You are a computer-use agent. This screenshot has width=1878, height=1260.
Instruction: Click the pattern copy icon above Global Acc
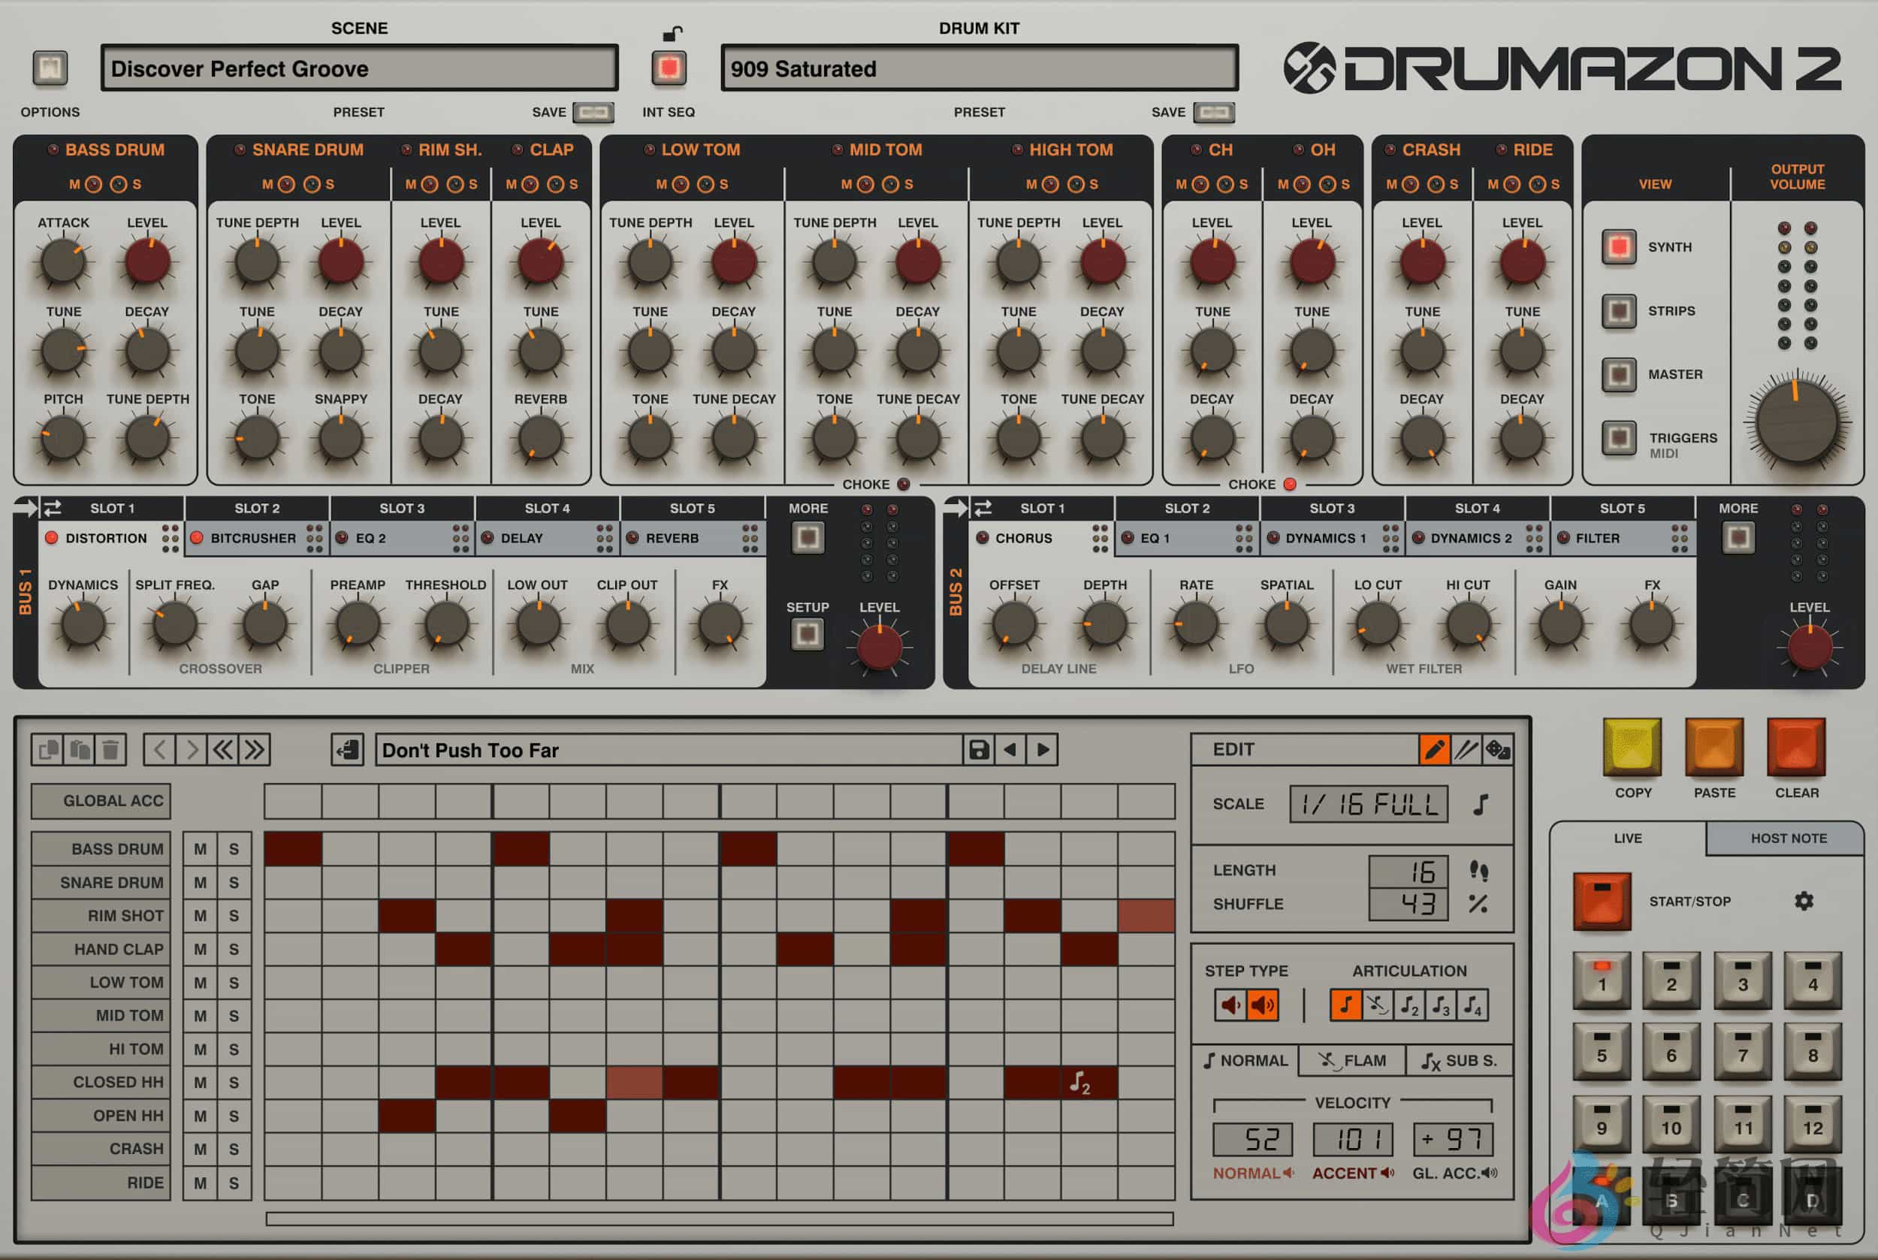(x=47, y=748)
